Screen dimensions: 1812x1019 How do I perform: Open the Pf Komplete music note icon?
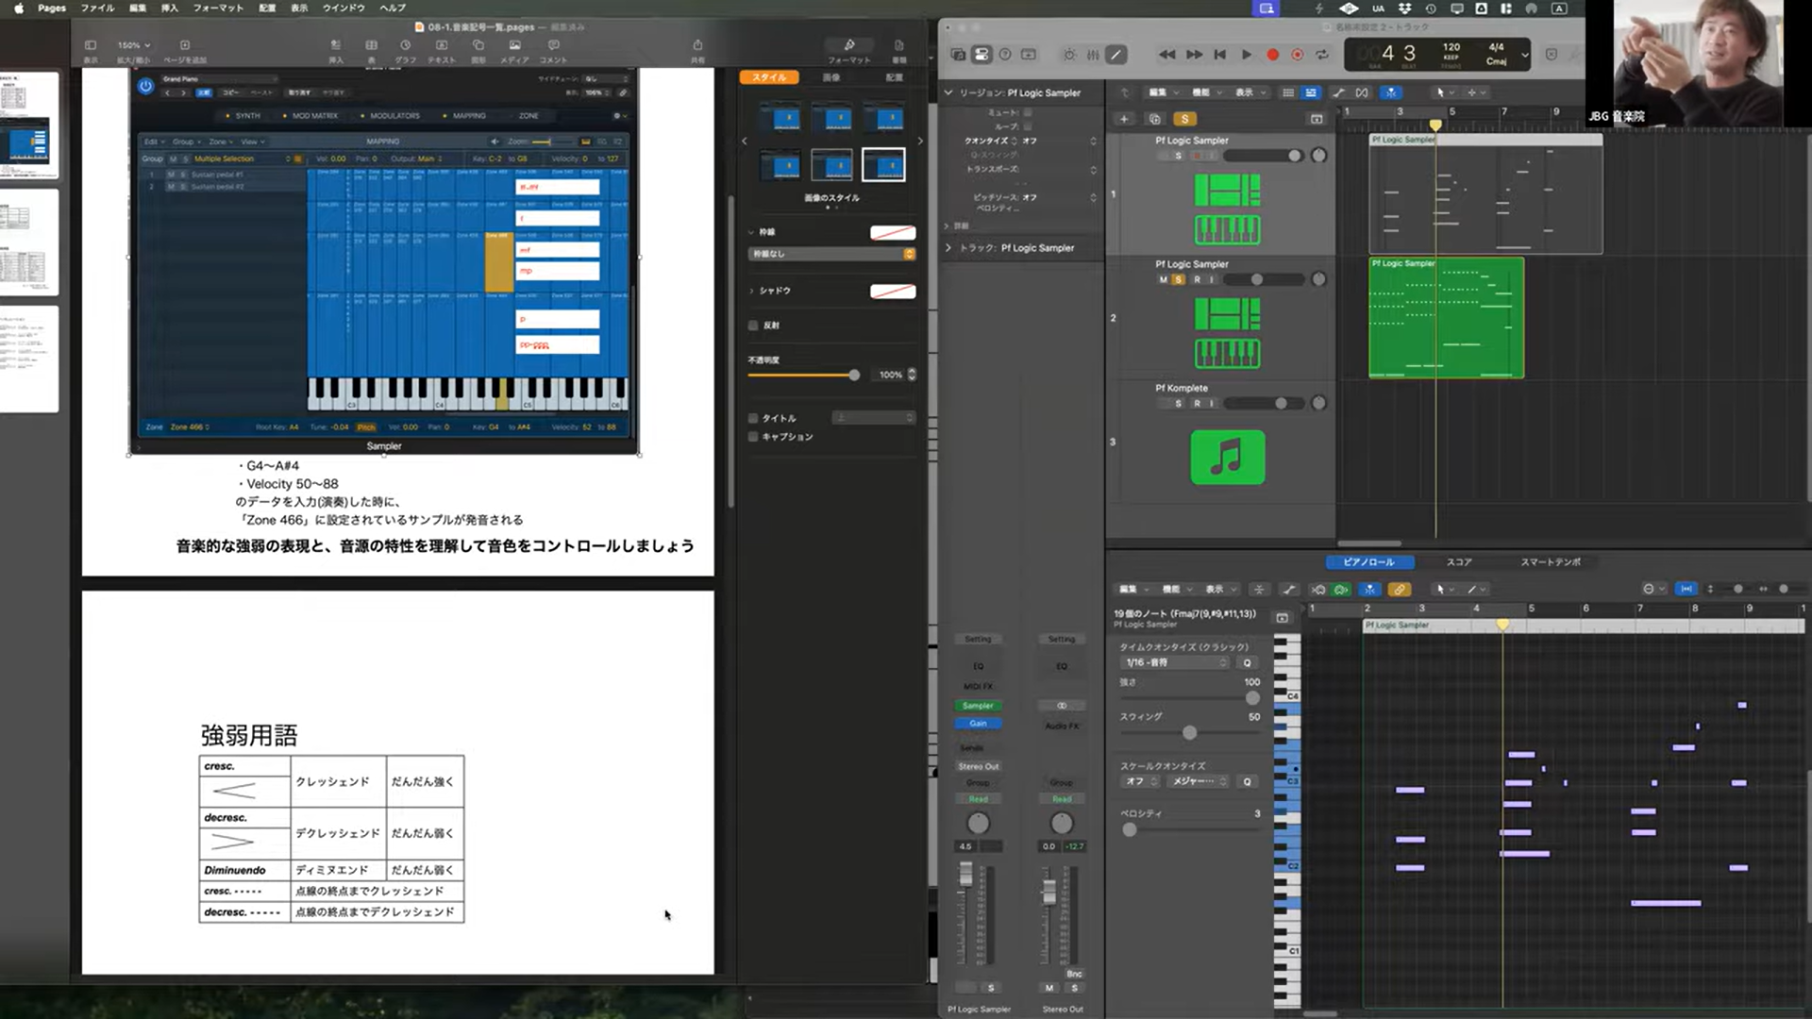pos(1227,458)
